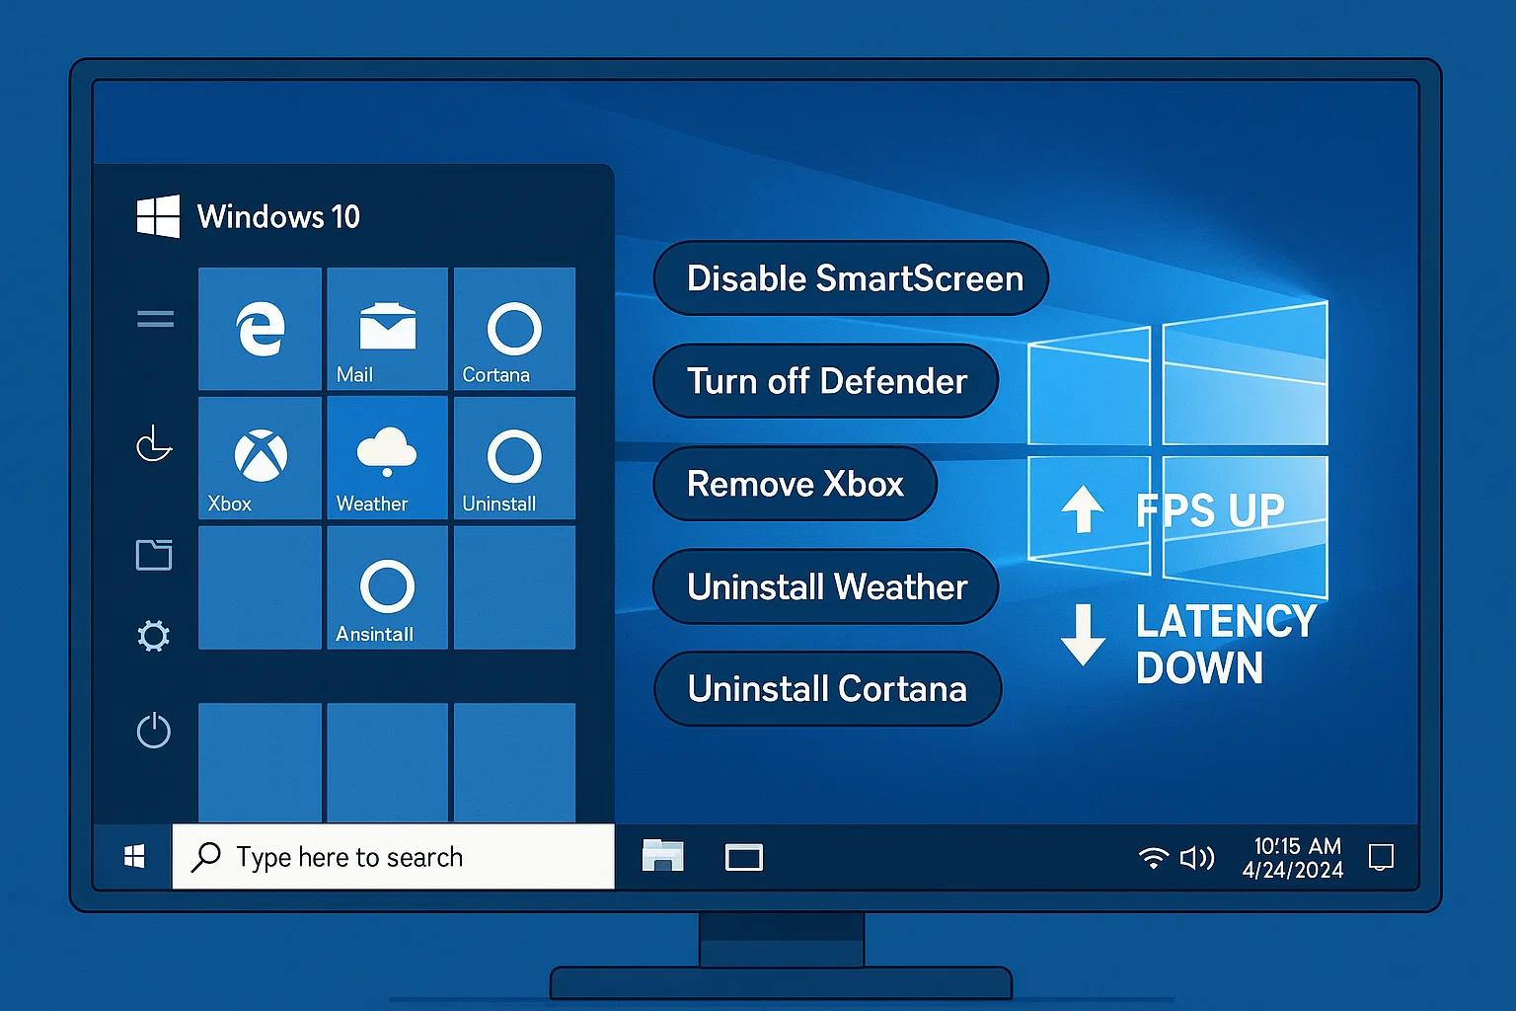Click the LATENCY DOWN text
Screen dimensions: 1516x1011
pyautogui.click(x=1226, y=645)
